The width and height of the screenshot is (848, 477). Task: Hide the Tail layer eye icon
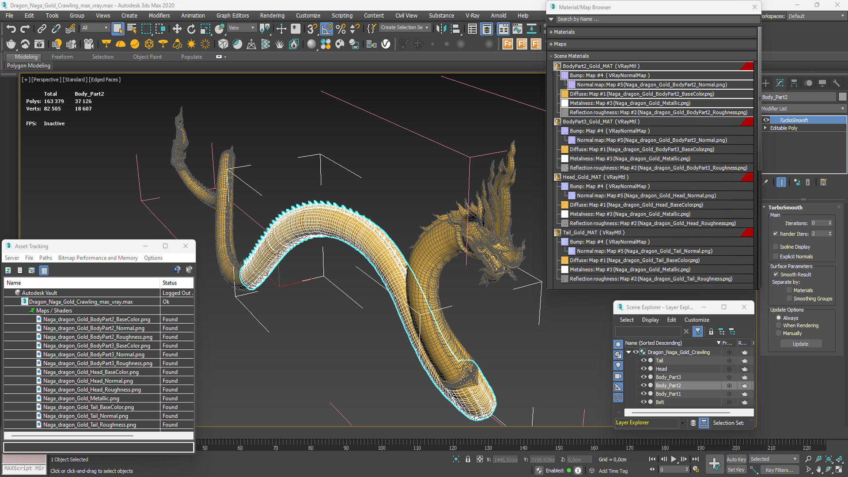pyautogui.click(x=644, y=360)
